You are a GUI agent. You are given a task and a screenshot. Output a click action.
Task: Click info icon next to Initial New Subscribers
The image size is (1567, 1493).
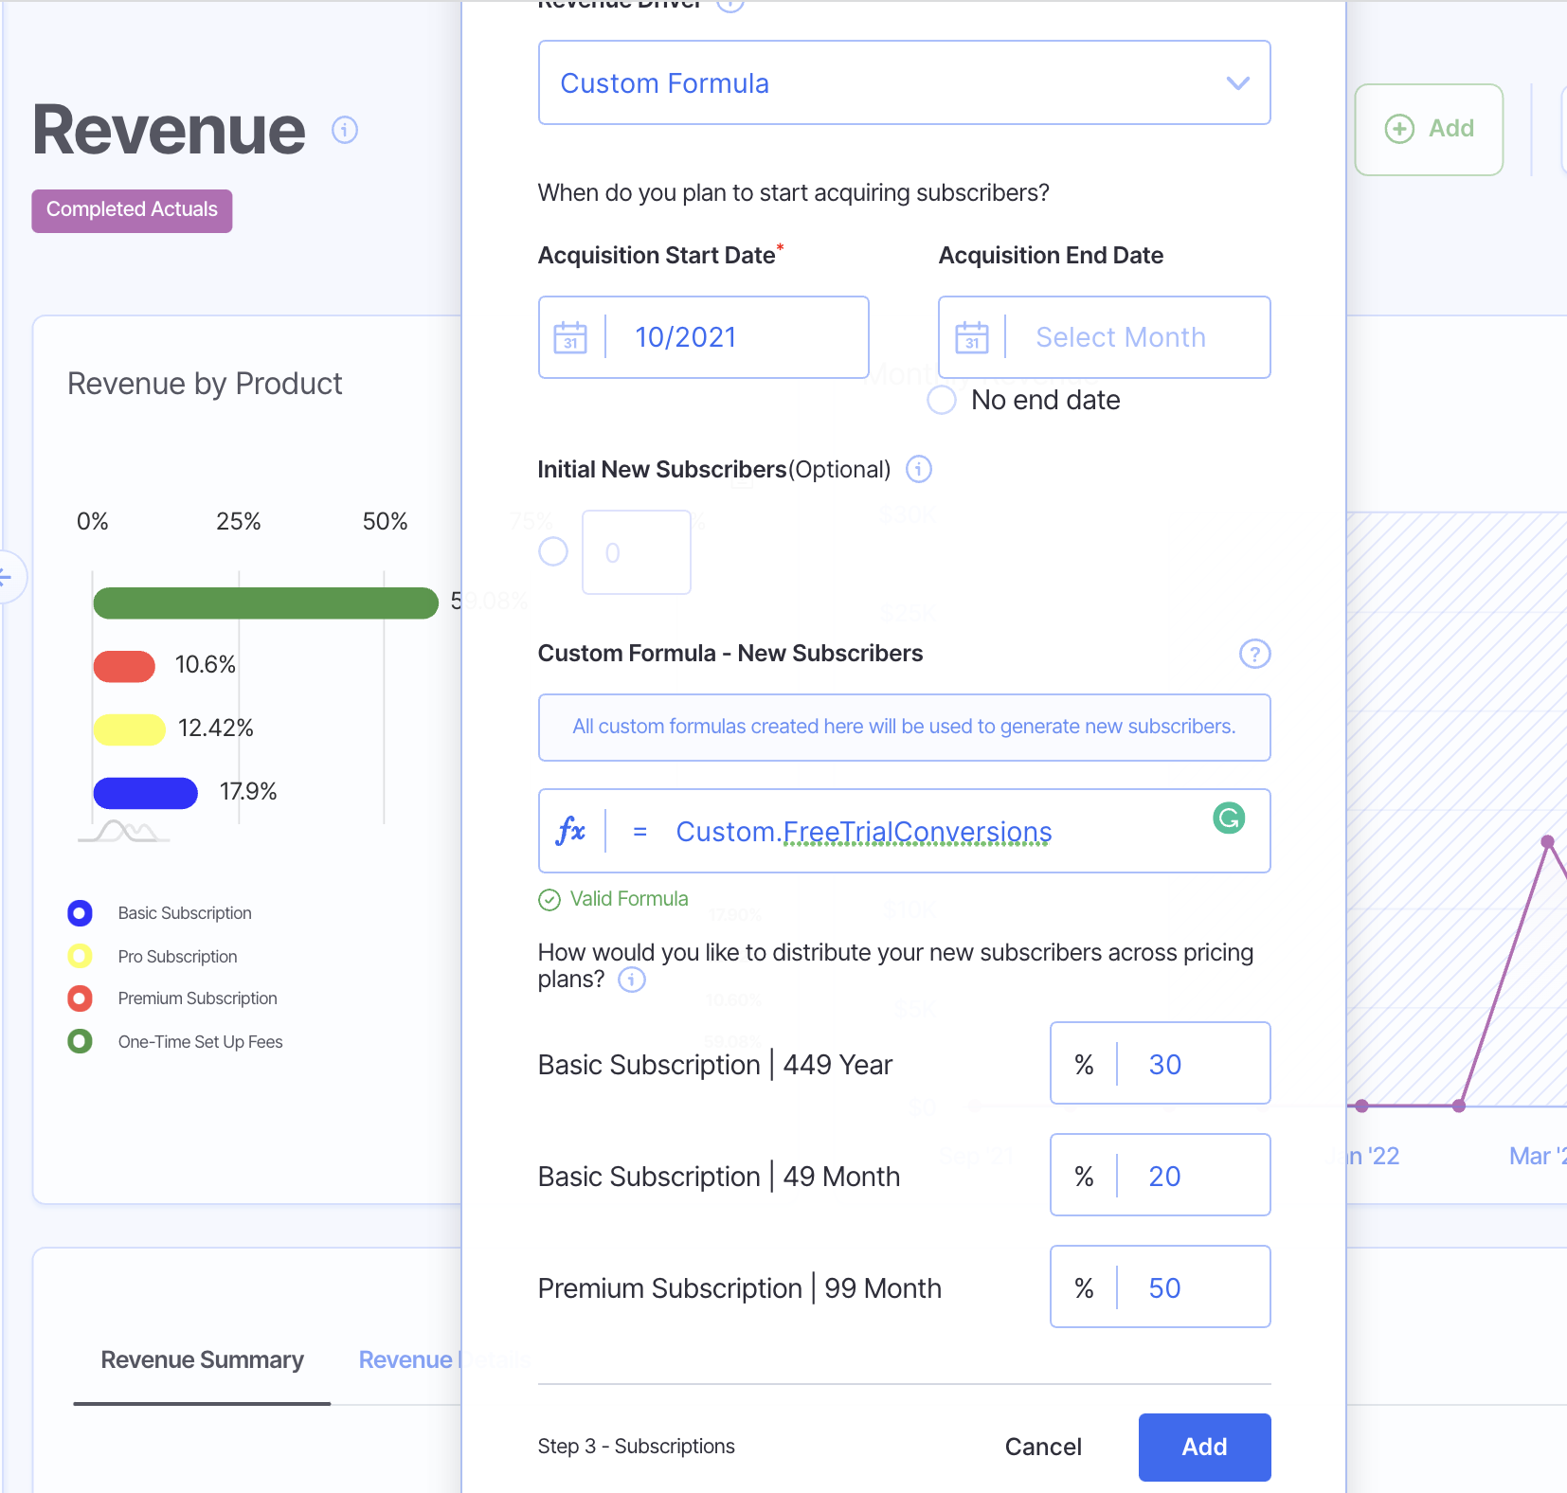(x=919, y=469)
